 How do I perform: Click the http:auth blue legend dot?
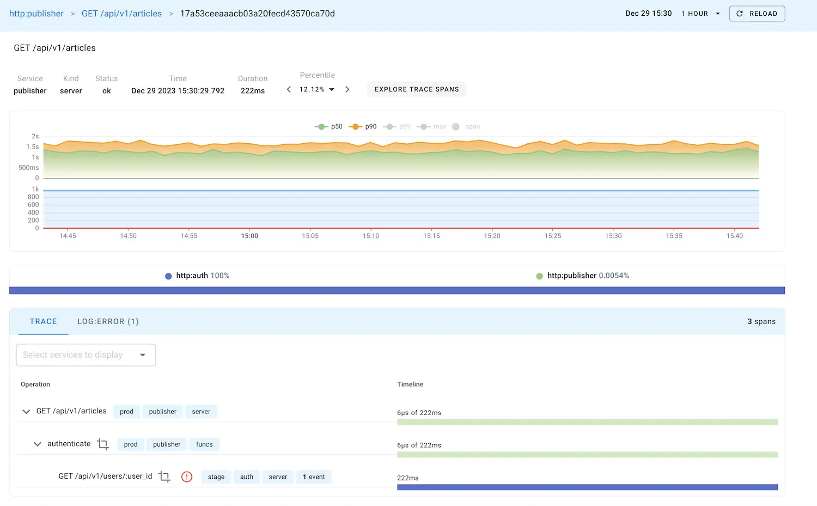168,276
